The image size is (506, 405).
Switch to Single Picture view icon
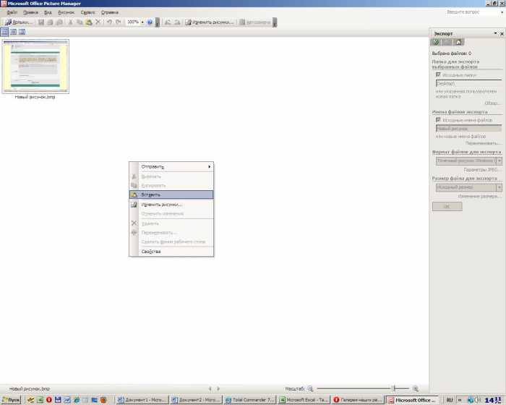click(22, 33)
